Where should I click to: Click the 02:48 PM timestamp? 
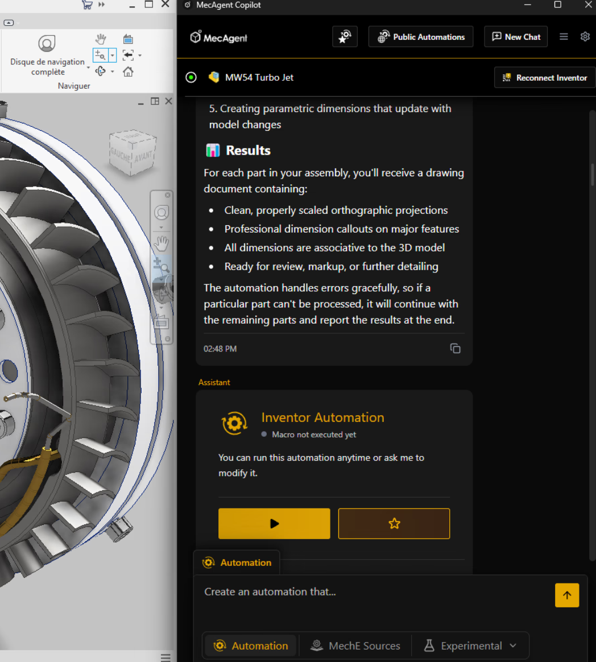220,349
